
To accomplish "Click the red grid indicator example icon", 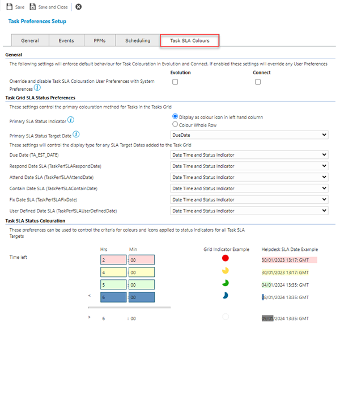I will 226,258.
